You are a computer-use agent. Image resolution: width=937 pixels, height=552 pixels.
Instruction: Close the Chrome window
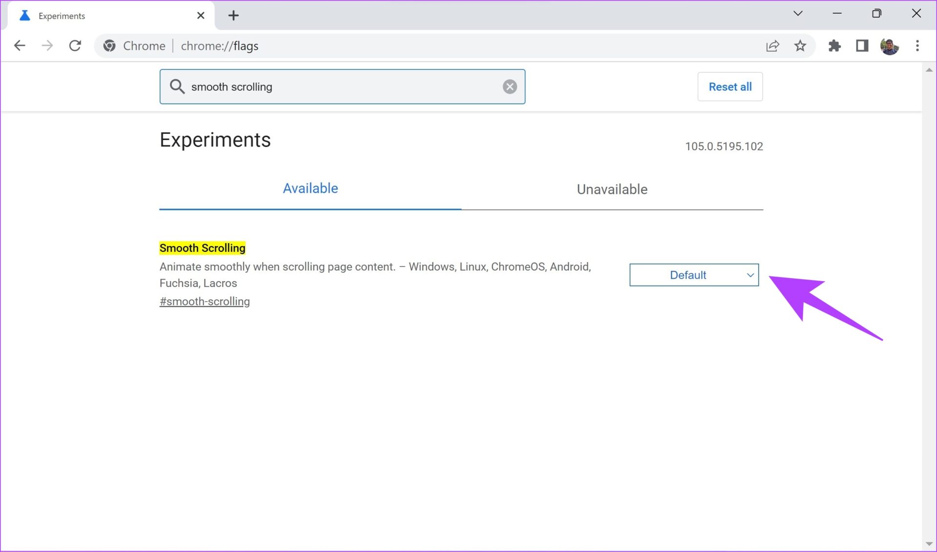(x=917, y=13)
